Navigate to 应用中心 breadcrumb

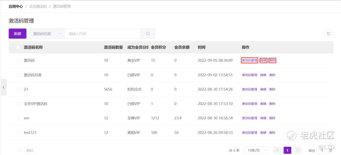pyautogui.click(x=15, y=6)
